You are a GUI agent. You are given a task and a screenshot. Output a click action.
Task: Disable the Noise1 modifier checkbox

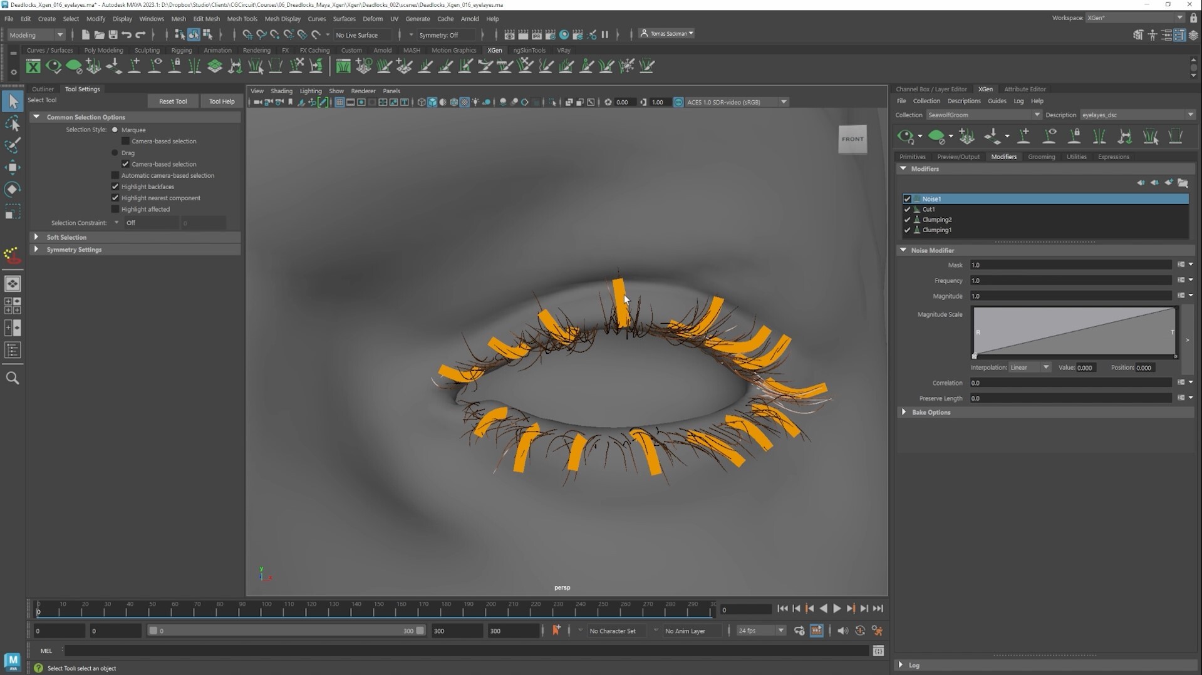907,199
